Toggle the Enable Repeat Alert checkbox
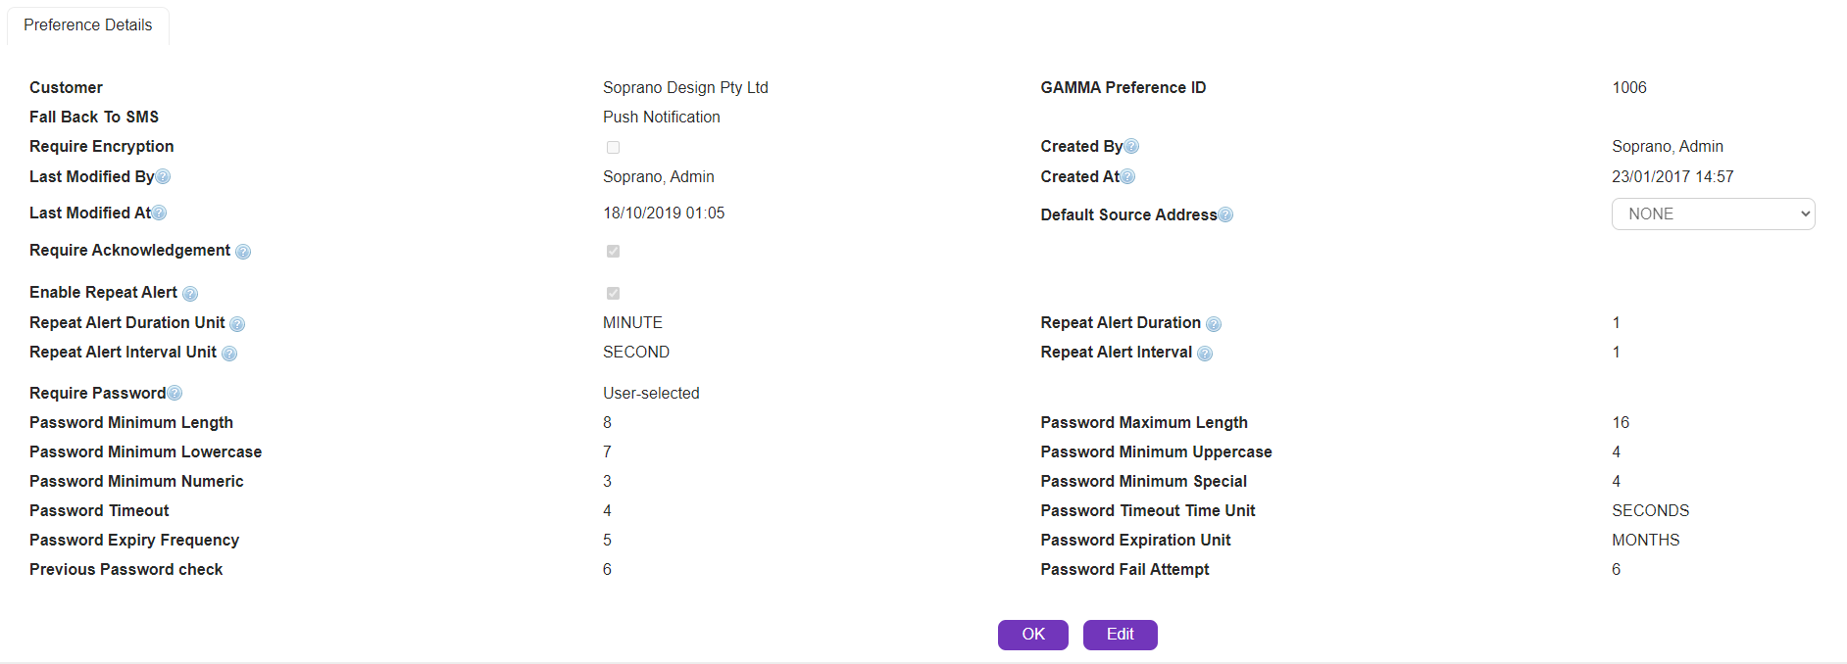The height and width of the screenshot is (664, 1847). pos(613,294)
